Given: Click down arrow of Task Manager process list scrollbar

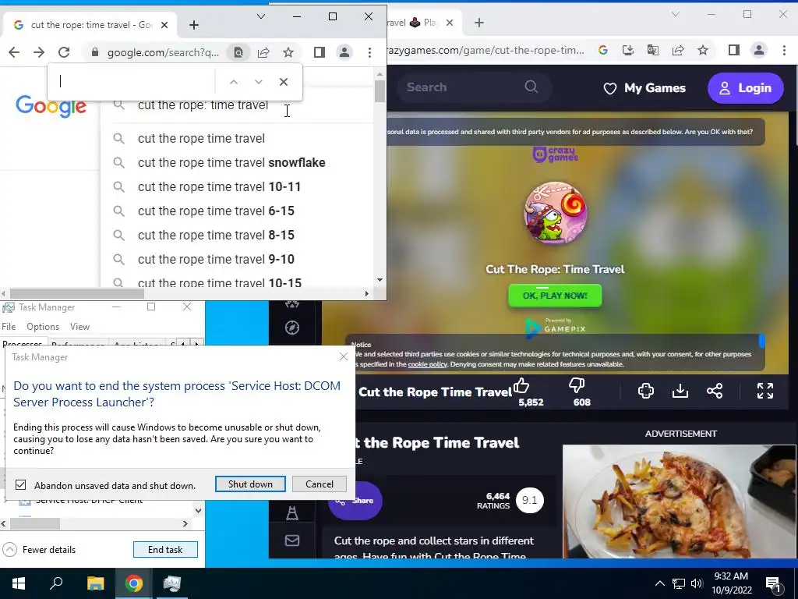Looking at the screenshot, I should click(x=198, y=510).
